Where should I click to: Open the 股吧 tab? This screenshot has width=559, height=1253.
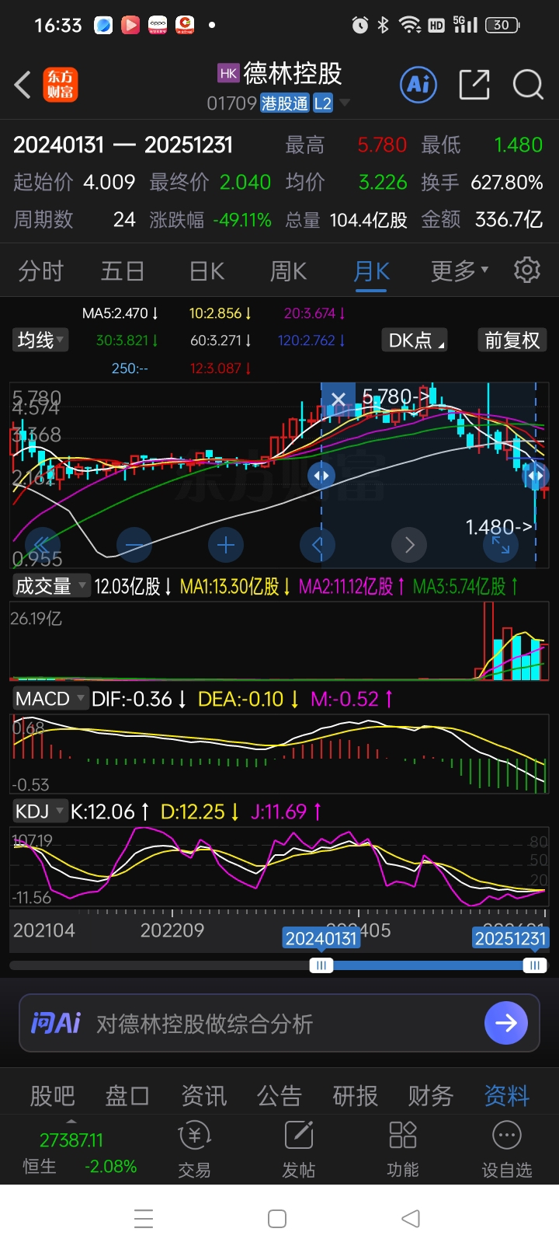53,1096
